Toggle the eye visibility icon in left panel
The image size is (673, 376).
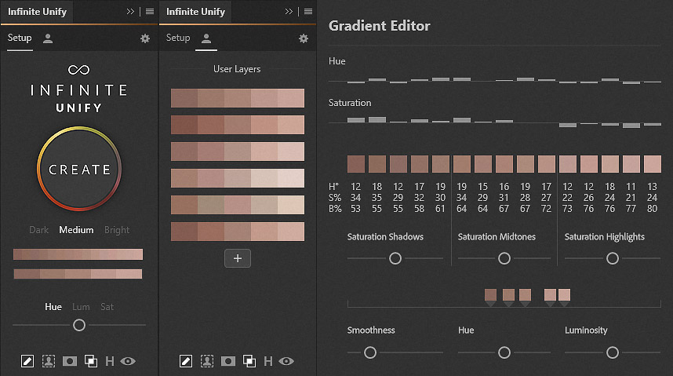click(x=128, y=361)
